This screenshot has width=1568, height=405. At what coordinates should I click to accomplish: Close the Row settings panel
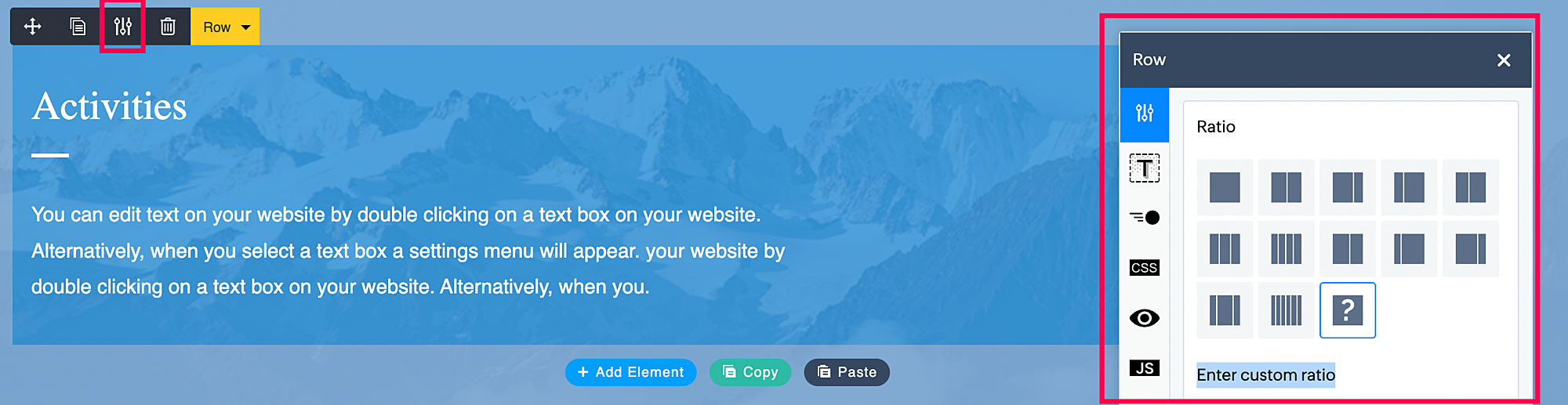click(x=1504, y=60)
